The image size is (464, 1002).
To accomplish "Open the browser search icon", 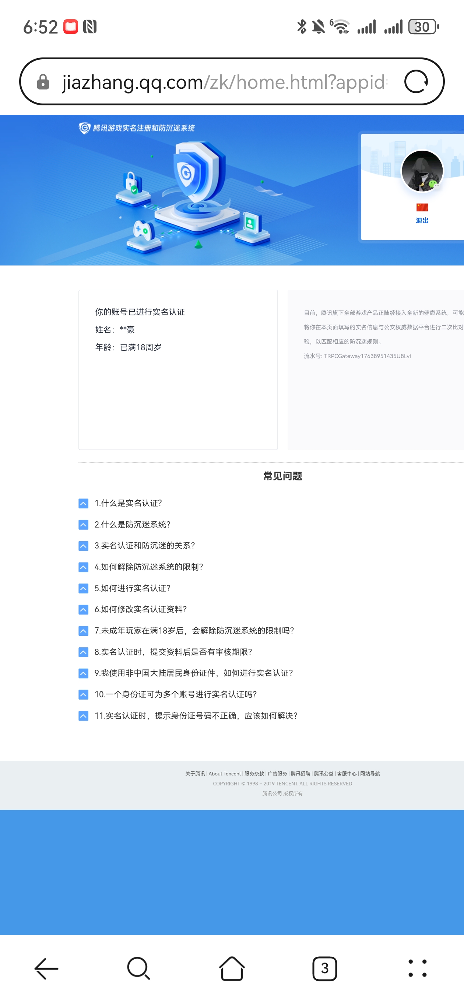I will click(138, 968).
